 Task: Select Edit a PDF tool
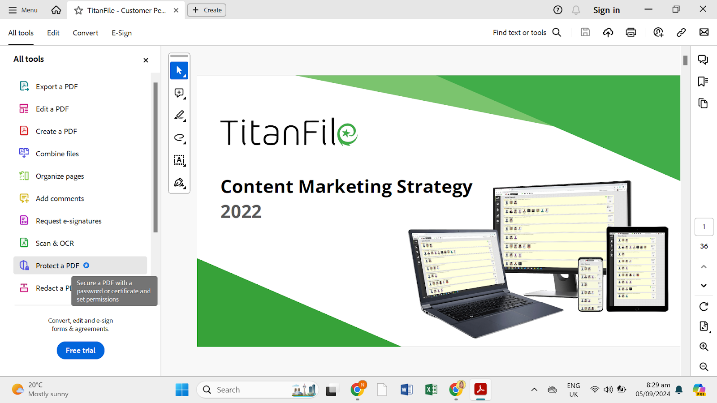(80, 109)
